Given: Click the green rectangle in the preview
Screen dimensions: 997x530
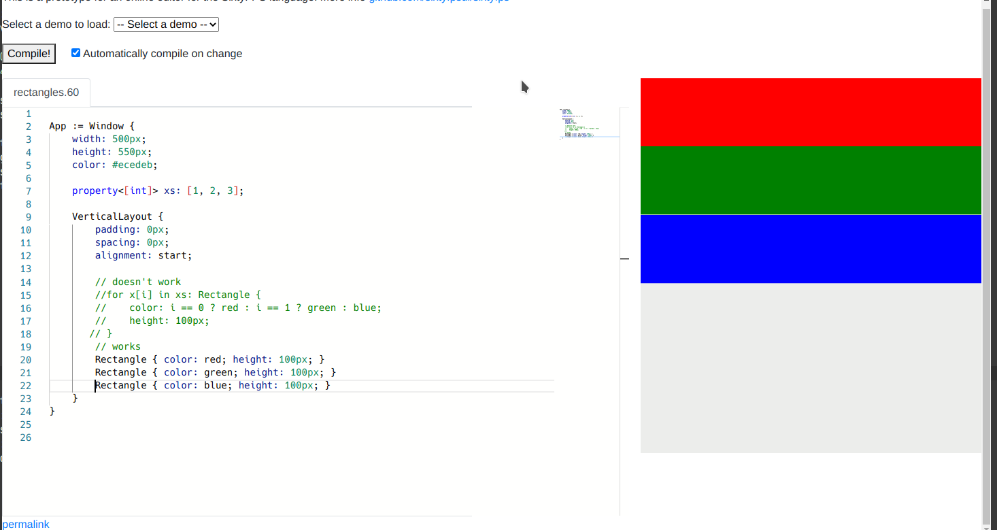Looking at the screenshot, I should 811,180.
